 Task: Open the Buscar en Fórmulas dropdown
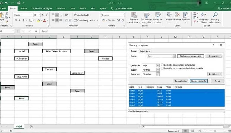pos(158,74)
